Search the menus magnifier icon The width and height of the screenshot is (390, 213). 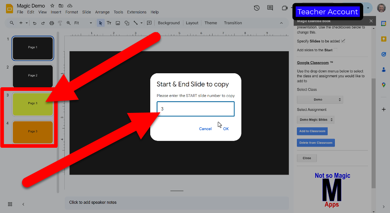coord(12,23)
